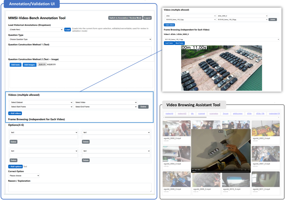Click the Load historical annotation button

point(67,30)
